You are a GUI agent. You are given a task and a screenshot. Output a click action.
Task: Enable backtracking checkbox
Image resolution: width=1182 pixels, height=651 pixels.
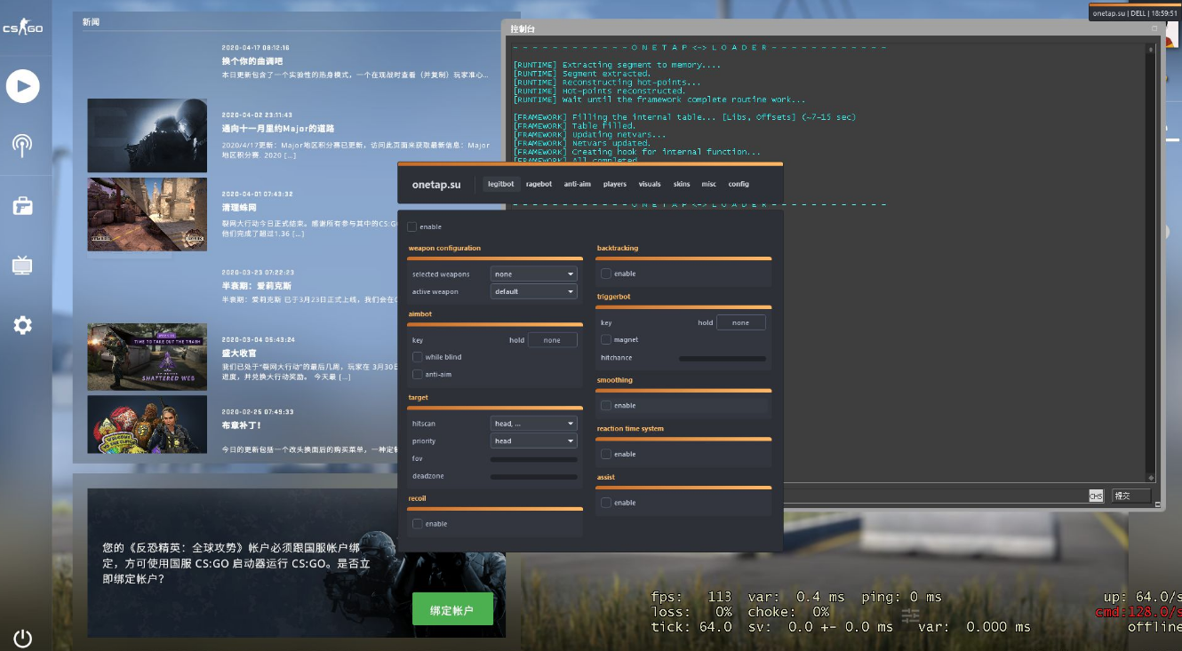(x=605, y=274)
